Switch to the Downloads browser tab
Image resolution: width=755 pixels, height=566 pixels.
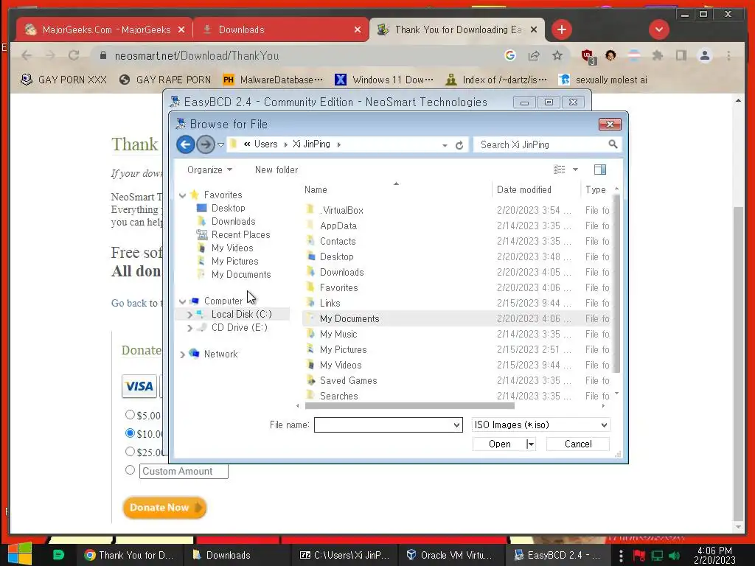(281, 29)
